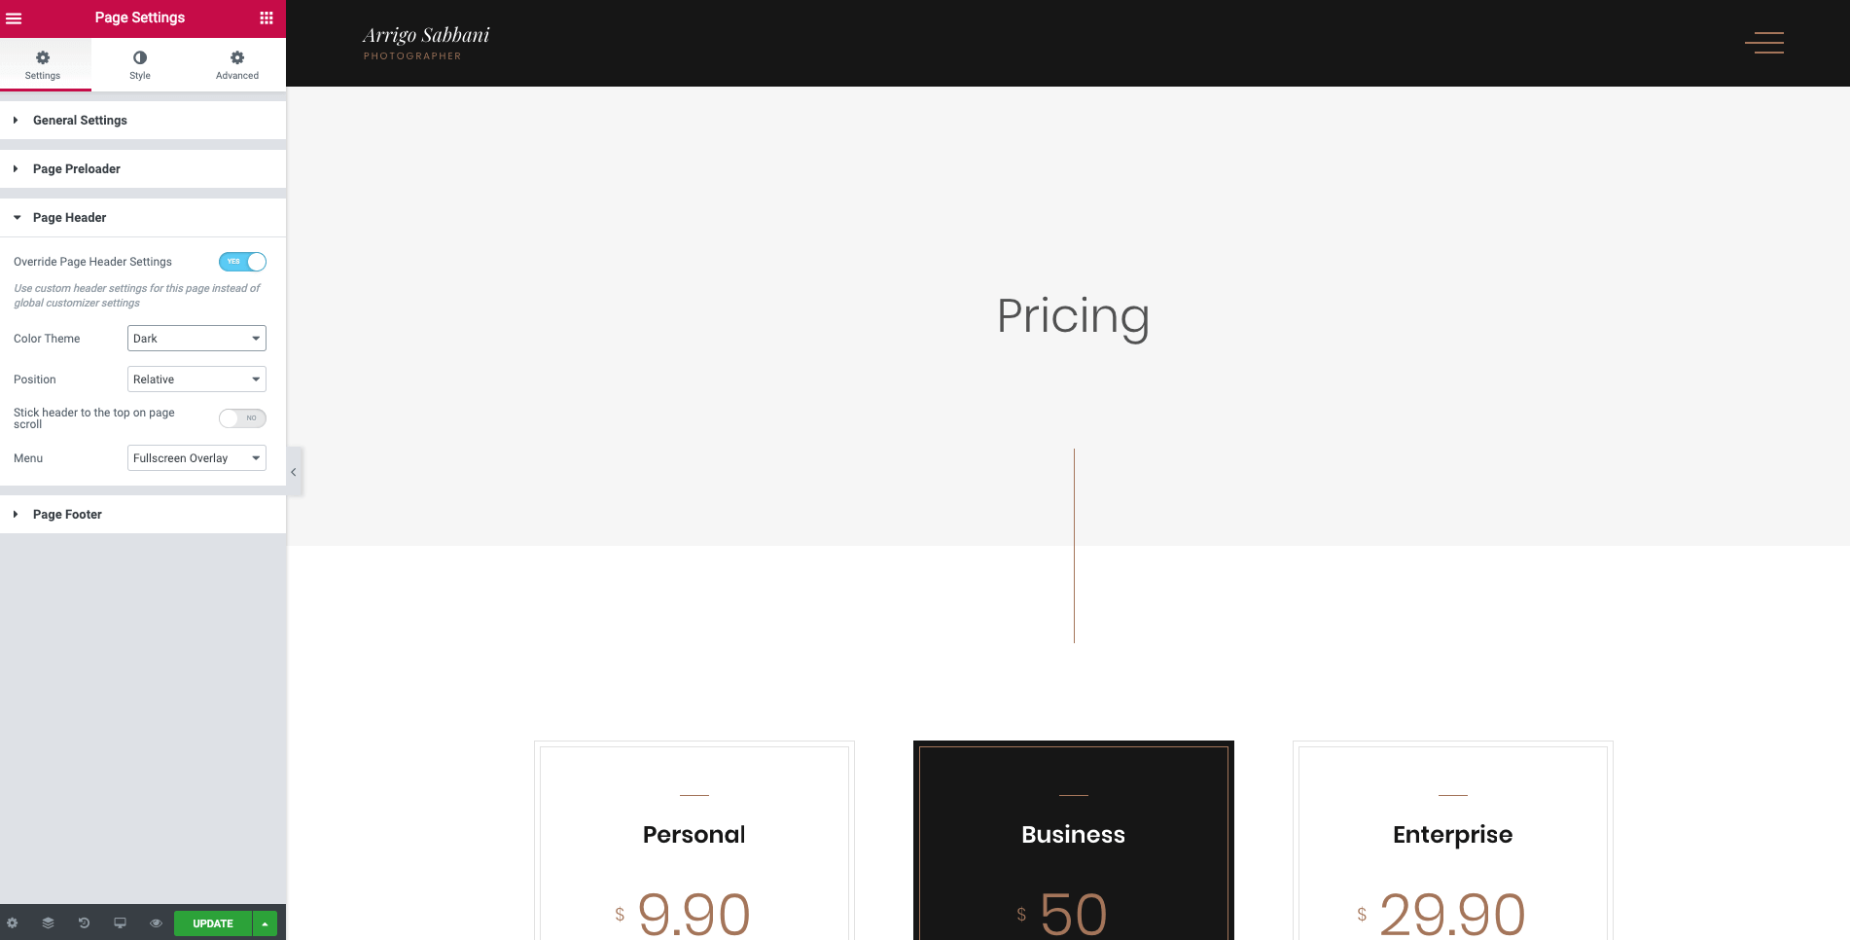Viewport: 1850px width, 940px height.
Task: Open the site hamburger menu icon
Action: point(1763,43)
